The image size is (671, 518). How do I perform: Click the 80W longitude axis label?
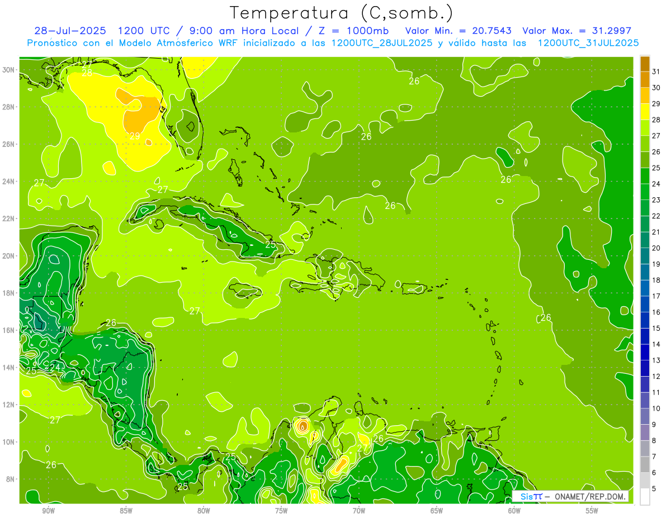tap(204, 511)
